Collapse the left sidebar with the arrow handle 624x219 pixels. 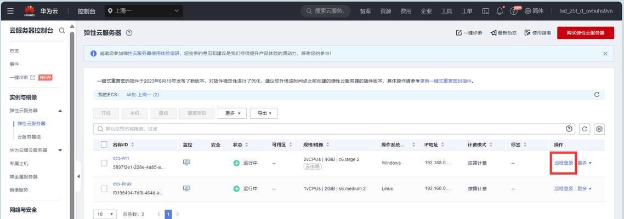[78, 176]
